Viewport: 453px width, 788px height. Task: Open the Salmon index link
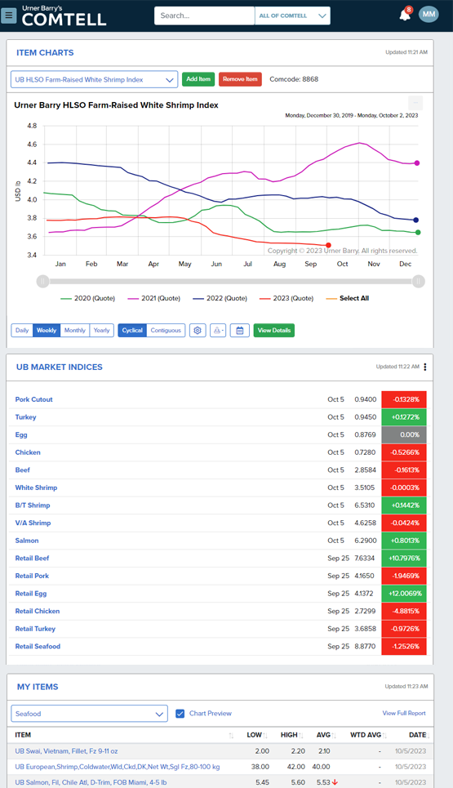(x=27, y=541)
